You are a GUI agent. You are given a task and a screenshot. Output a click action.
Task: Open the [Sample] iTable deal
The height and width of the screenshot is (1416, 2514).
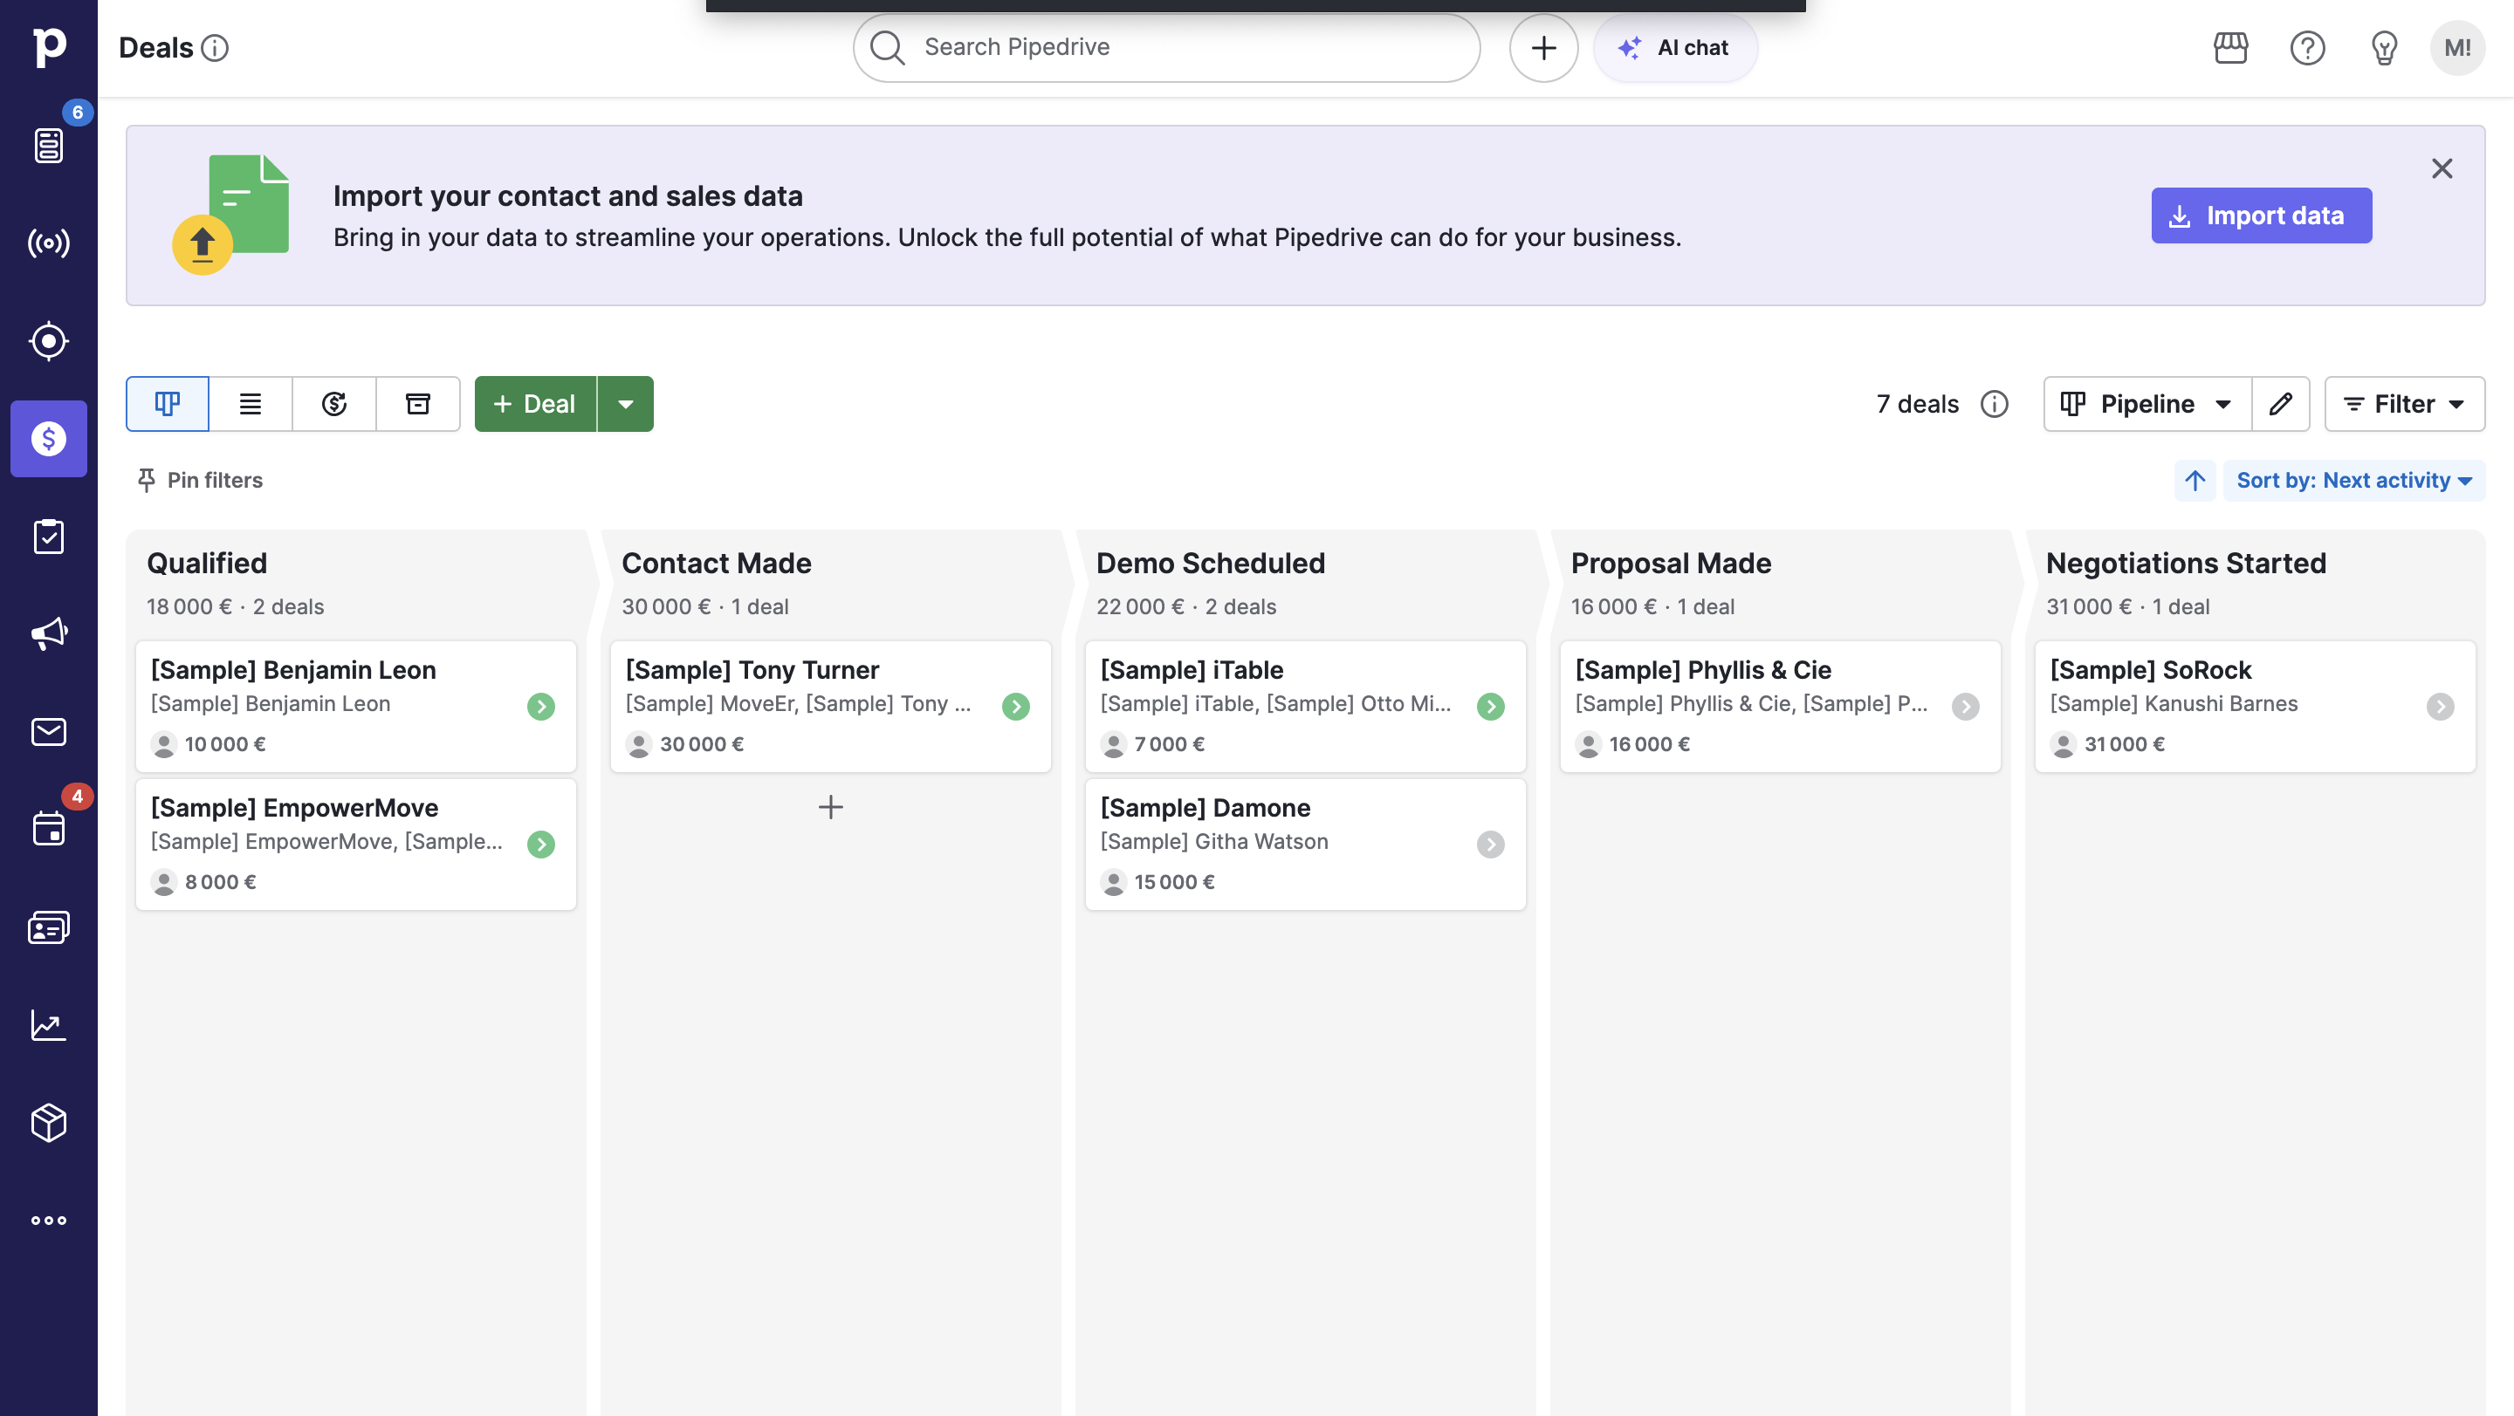click(x=1306, y=706)
